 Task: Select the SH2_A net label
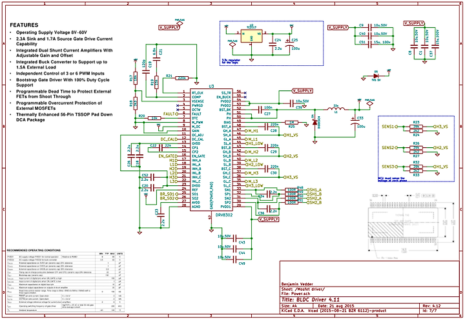tap(315, 198)
